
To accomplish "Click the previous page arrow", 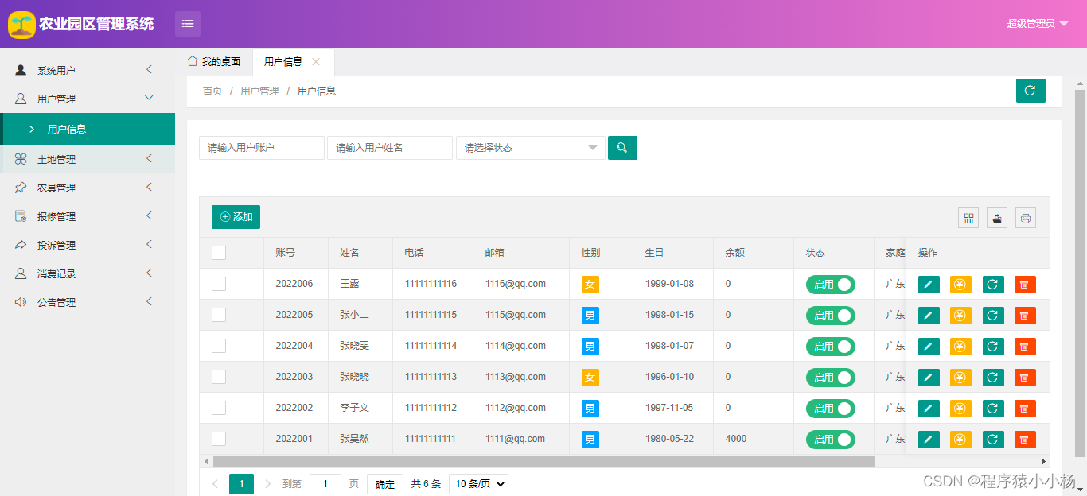I will (x=215, y=484).
